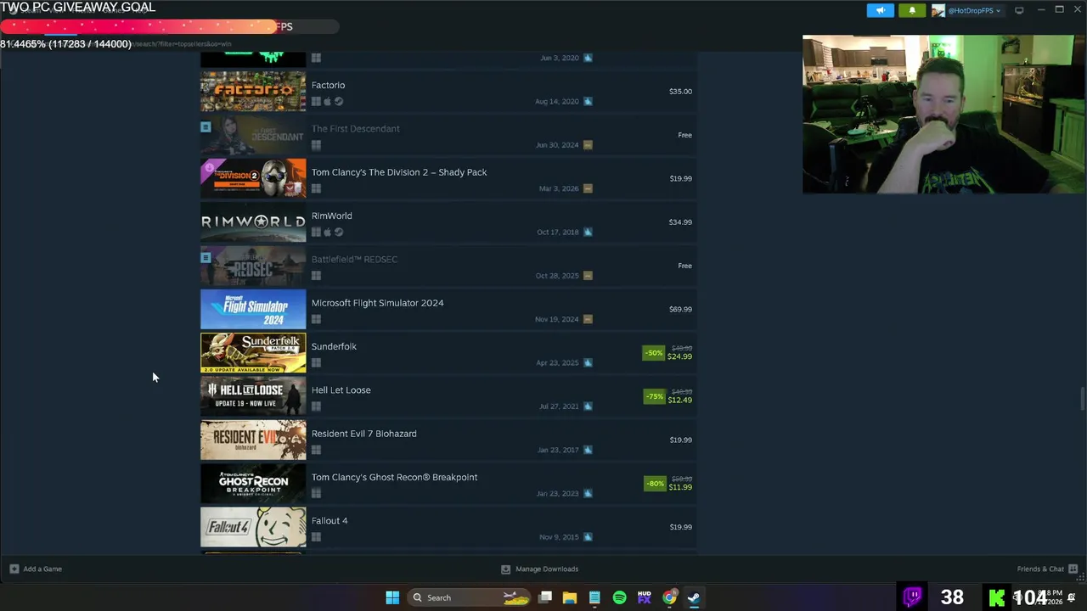The width and height of the screenshot is (1087, 611).
Task: Click the macOS platform icon under Factorio
Action: point(327,102)
